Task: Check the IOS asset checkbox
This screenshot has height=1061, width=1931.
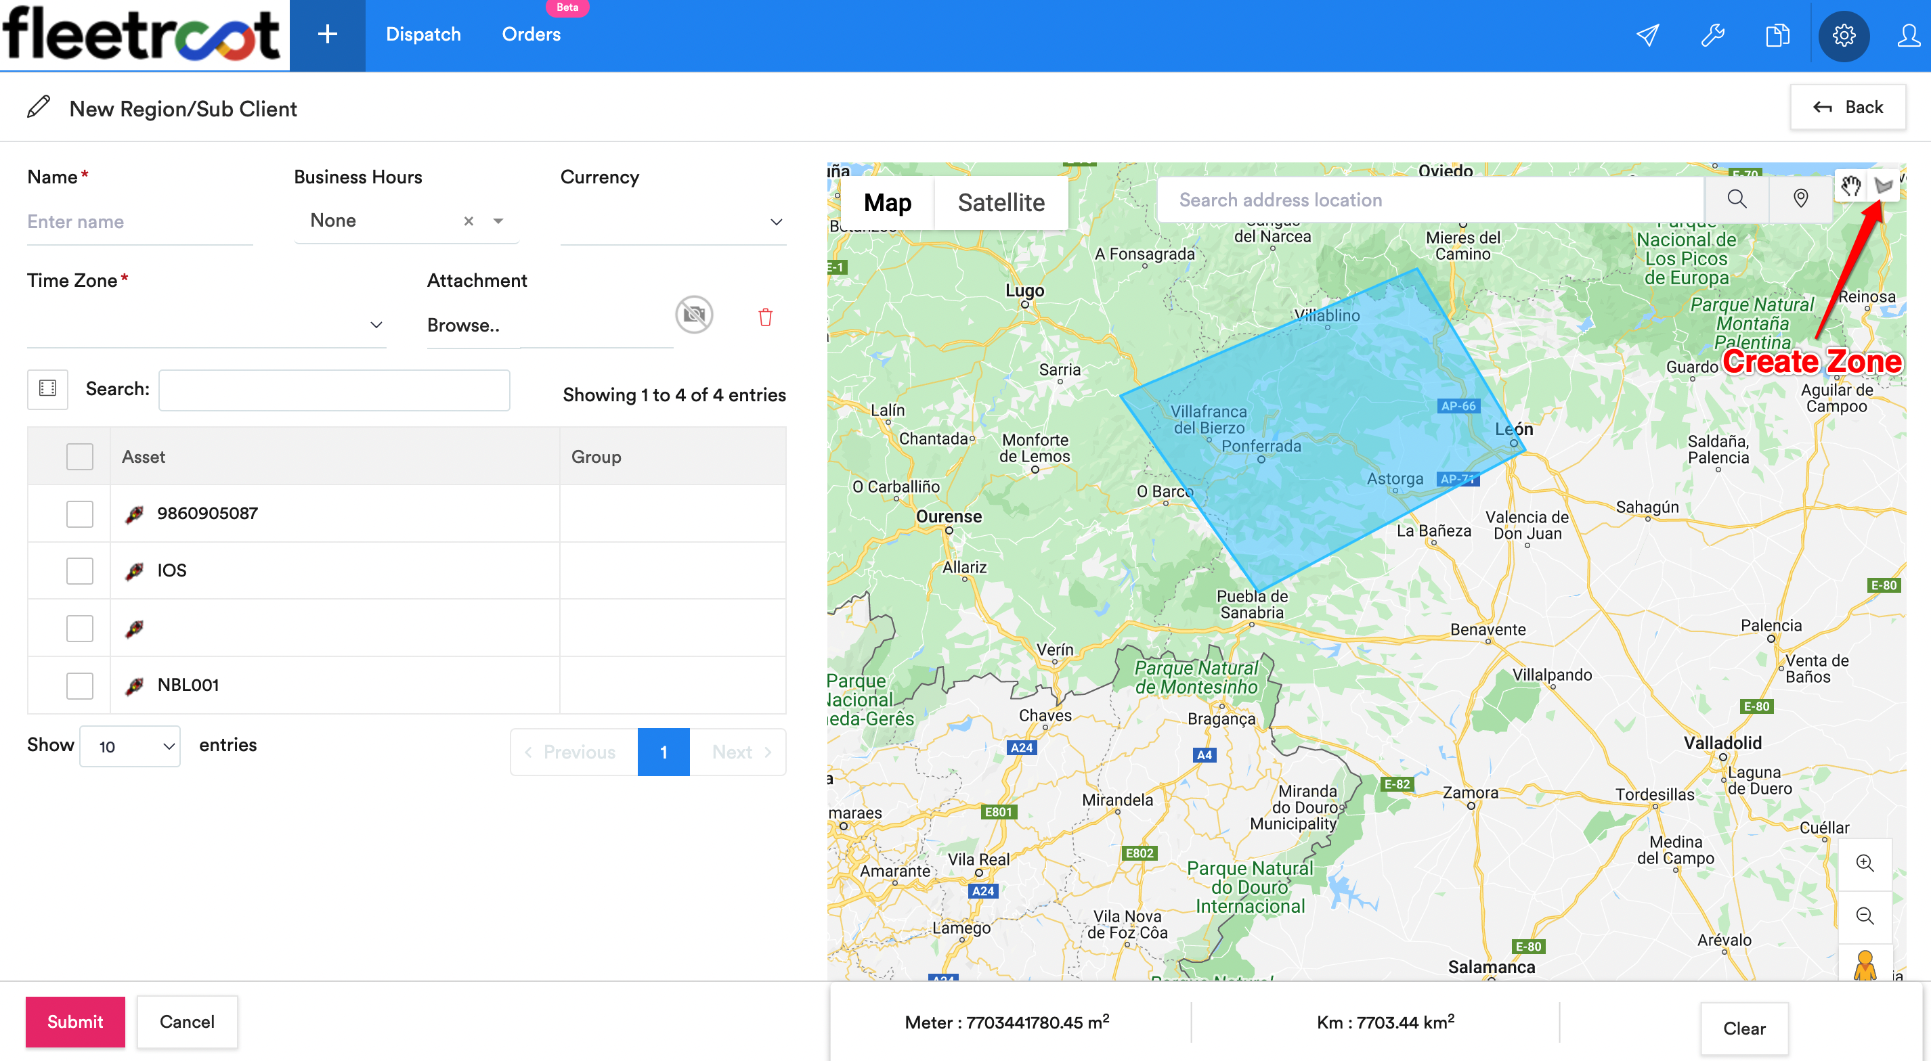Action: (79, 571)
